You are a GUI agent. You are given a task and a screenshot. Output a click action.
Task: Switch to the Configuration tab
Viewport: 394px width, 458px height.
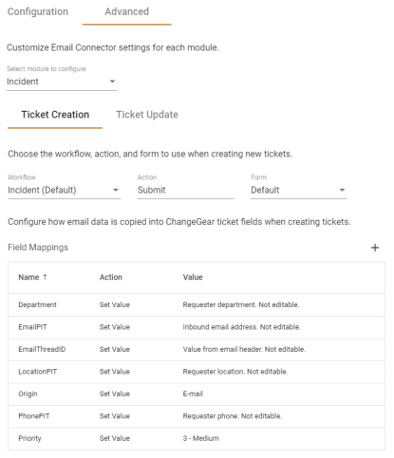(38, 11)
